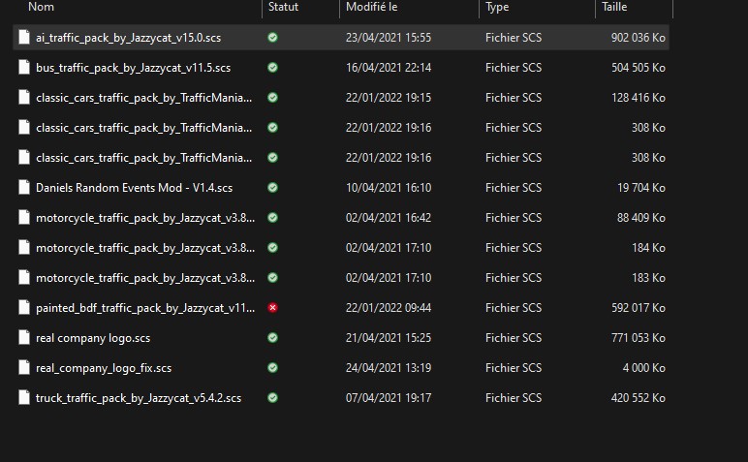The image size is (748, 462).
Task: Click green status icon in the 128 416 Ko row
Action: [272, 97]
